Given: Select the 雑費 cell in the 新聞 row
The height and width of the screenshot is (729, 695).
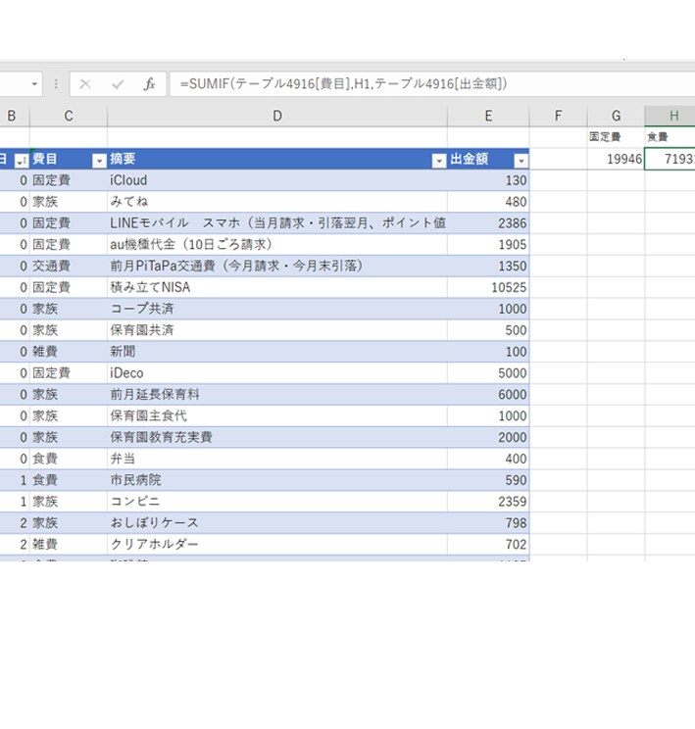Looking at the screenshot, I should [69, 352].
